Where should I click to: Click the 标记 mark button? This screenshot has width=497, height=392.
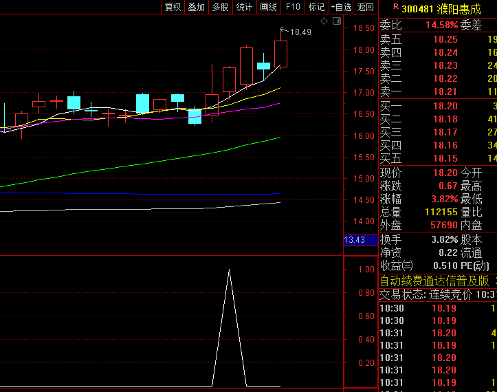(316, 7)
